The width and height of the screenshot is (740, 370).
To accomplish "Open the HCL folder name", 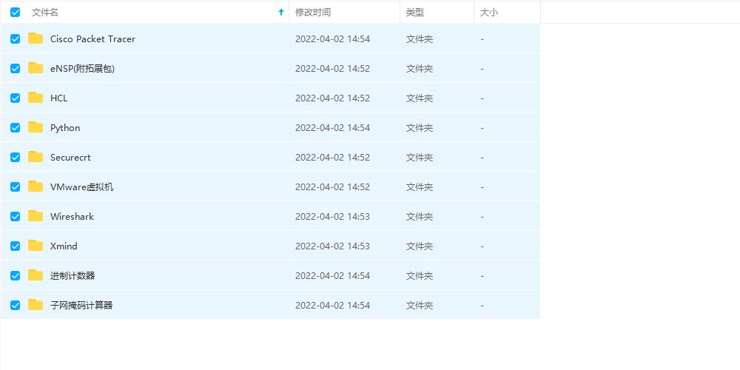I will (59, 98).
